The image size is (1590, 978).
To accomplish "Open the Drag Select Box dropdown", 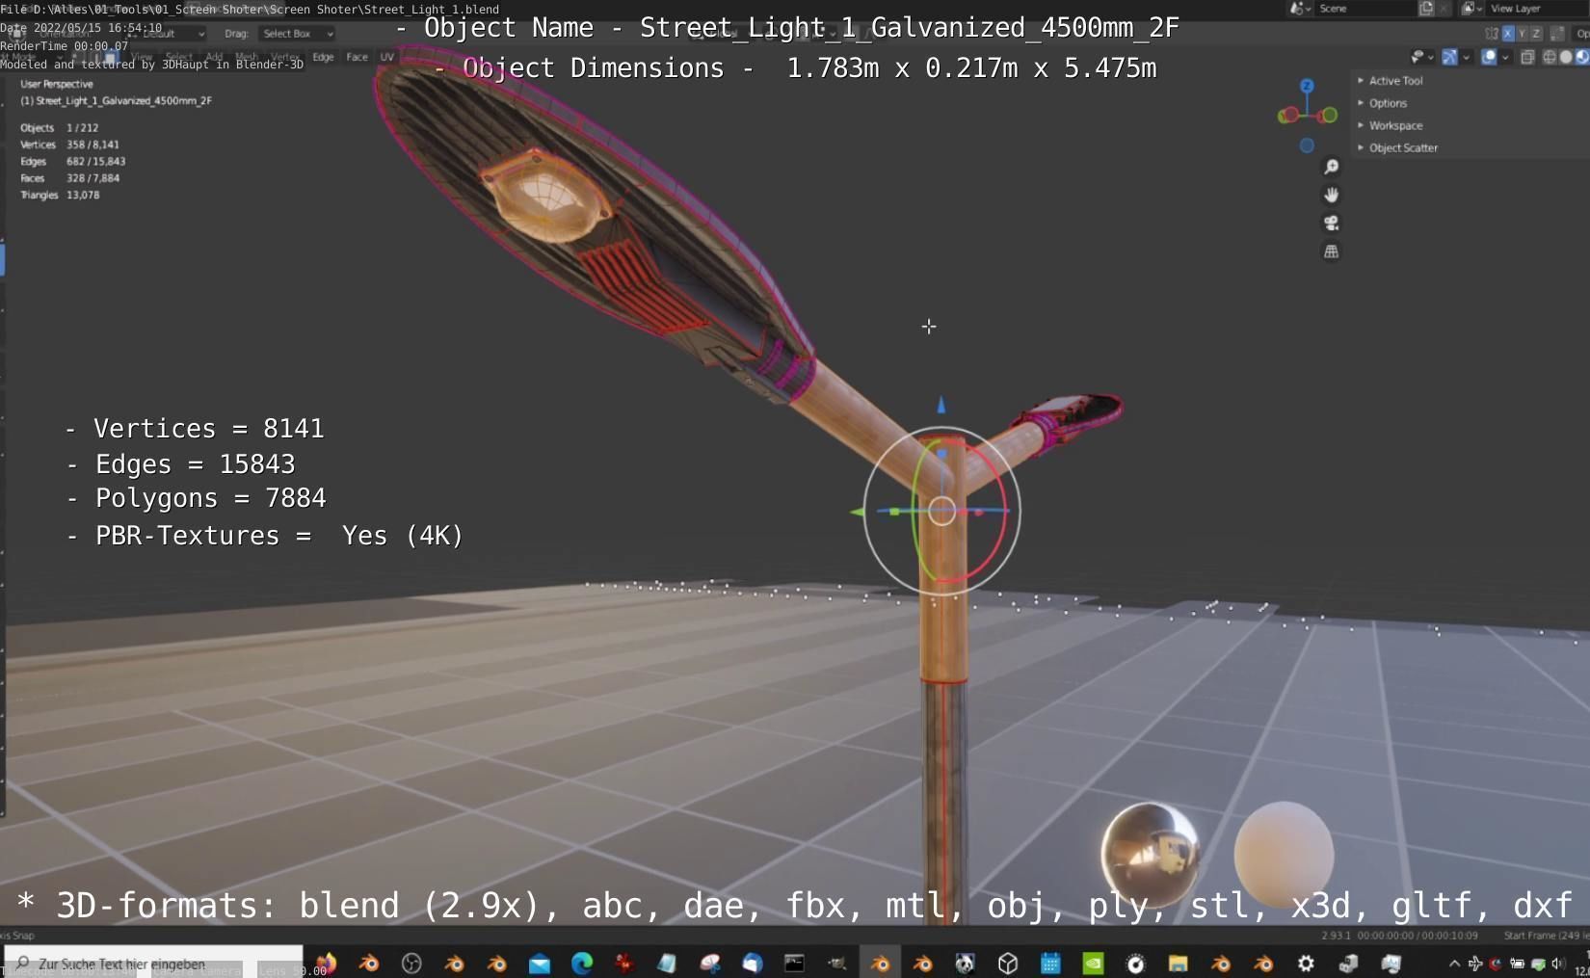I will (297, 33).
